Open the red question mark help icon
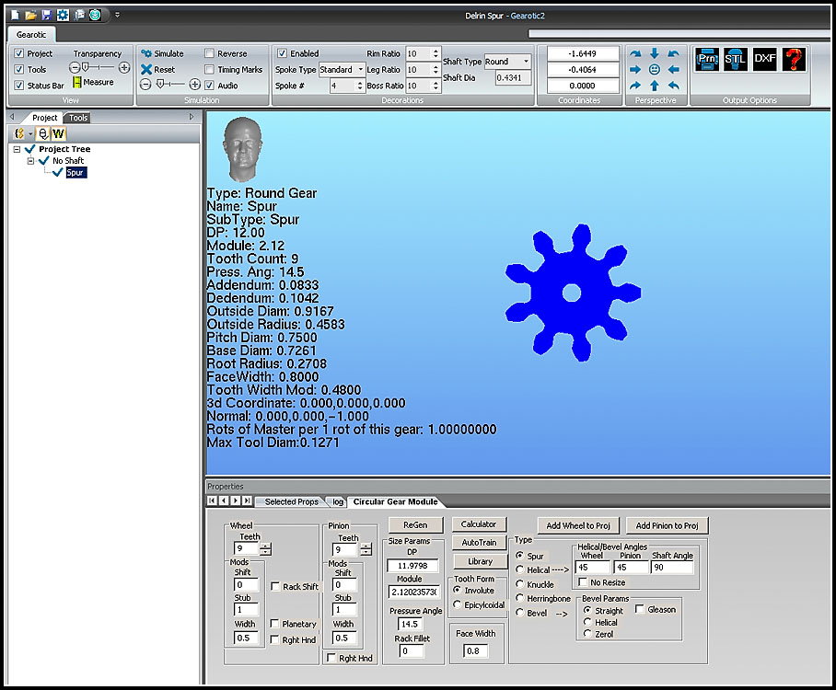Viewport: 836px width, 690px height. tap(794, 59)
